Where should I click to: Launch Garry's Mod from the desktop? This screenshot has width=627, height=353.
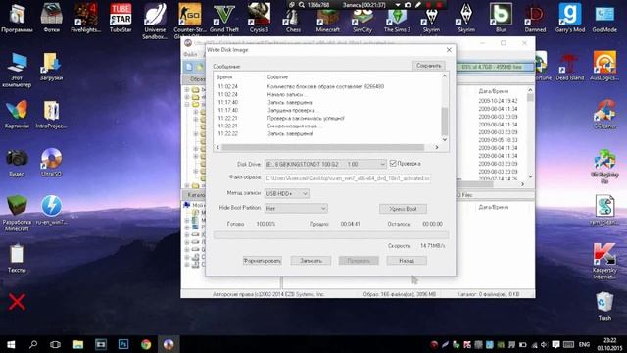point(570,18)
